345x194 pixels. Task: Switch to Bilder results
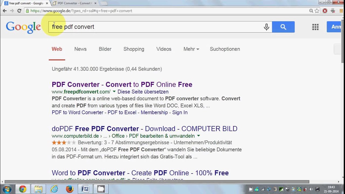pos(105,49)
